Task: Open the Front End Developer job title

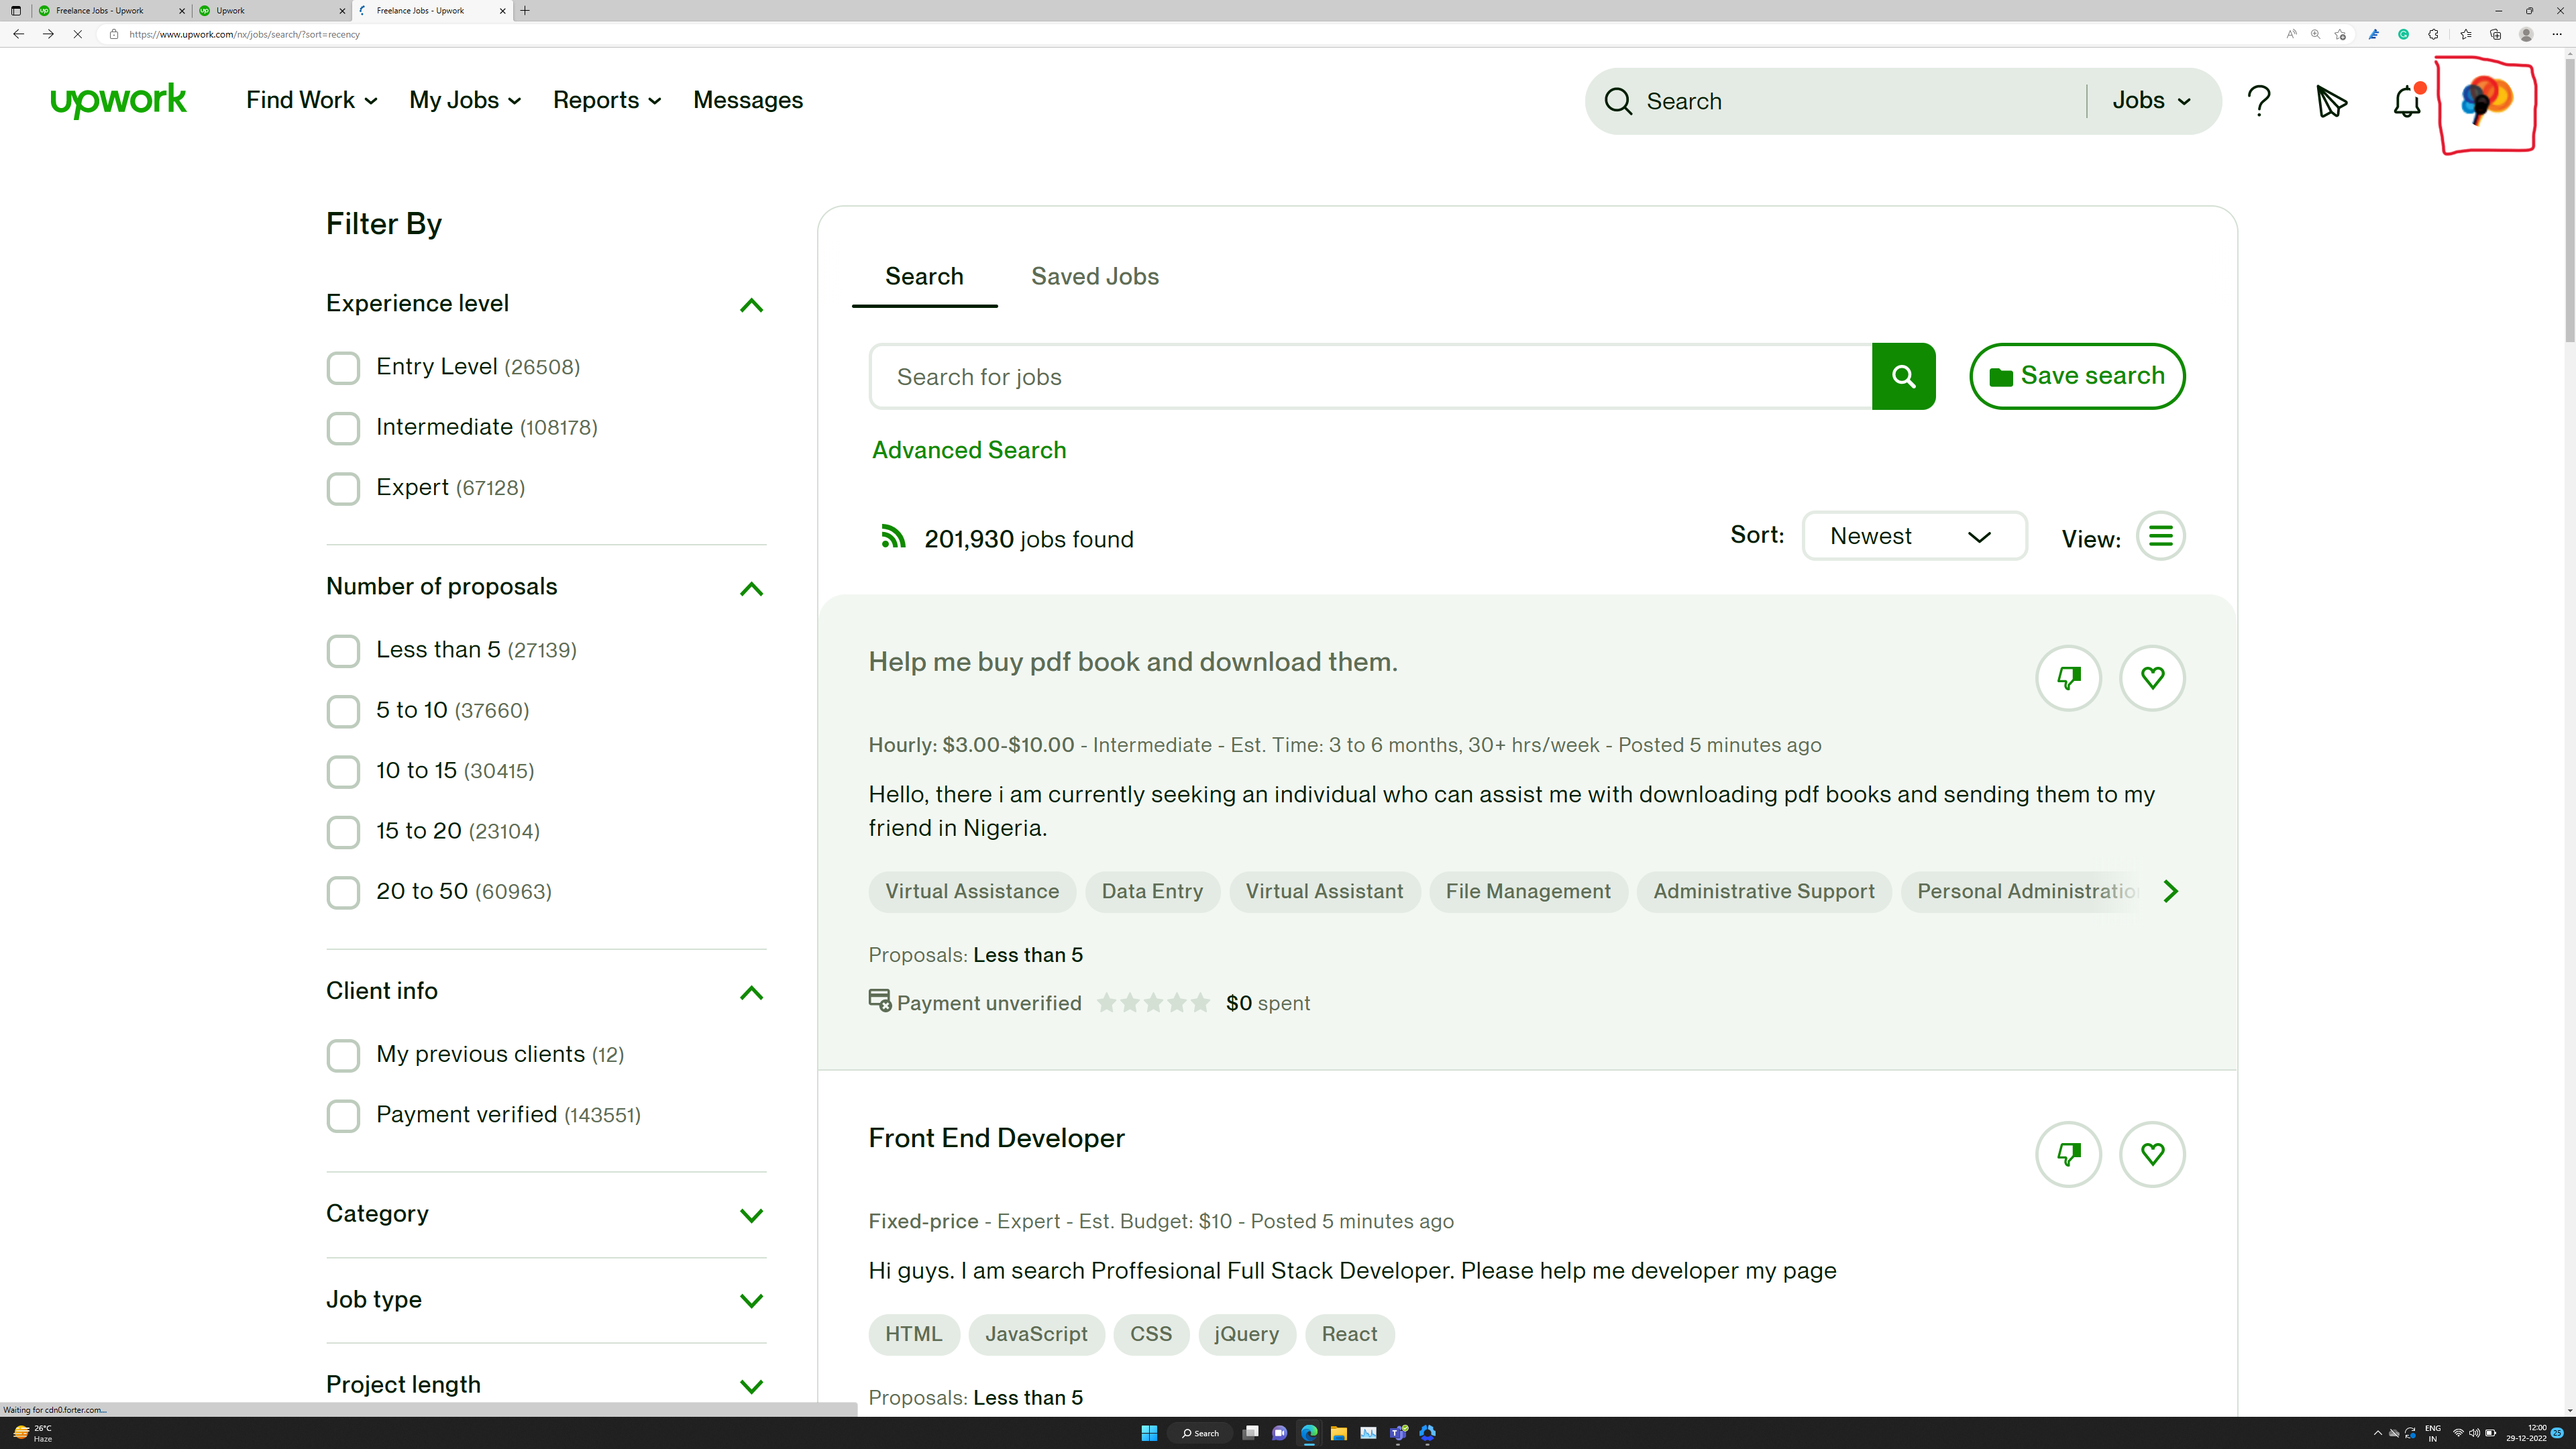Action: pyautogui.click(x=996, y=1138)
